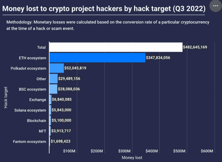This screenshot has width=222, height=162.
Task: Click the Polkadot ecosystem bar
Action: click(56, 68)
